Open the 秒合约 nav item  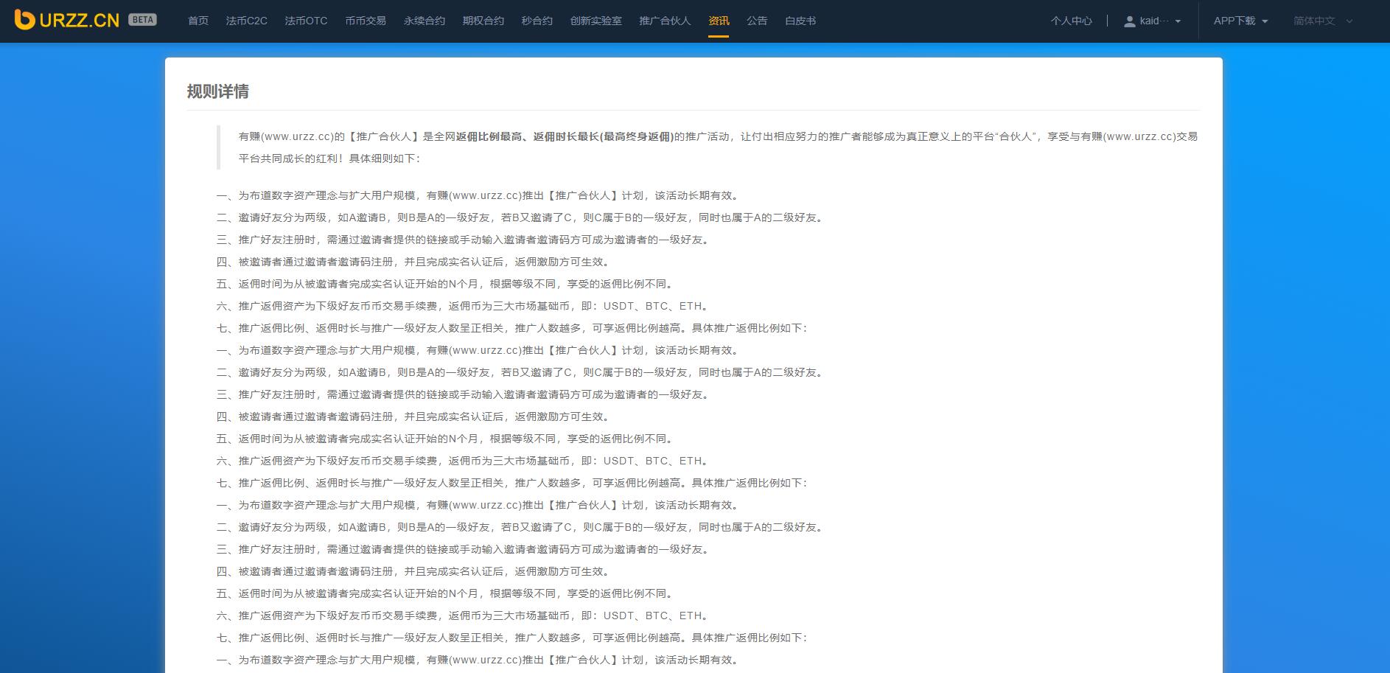(x=537, y=21)
